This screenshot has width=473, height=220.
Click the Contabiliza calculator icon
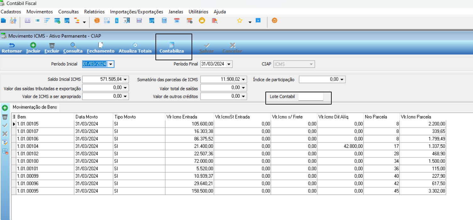pyautogui.click(x=171, y=45)
